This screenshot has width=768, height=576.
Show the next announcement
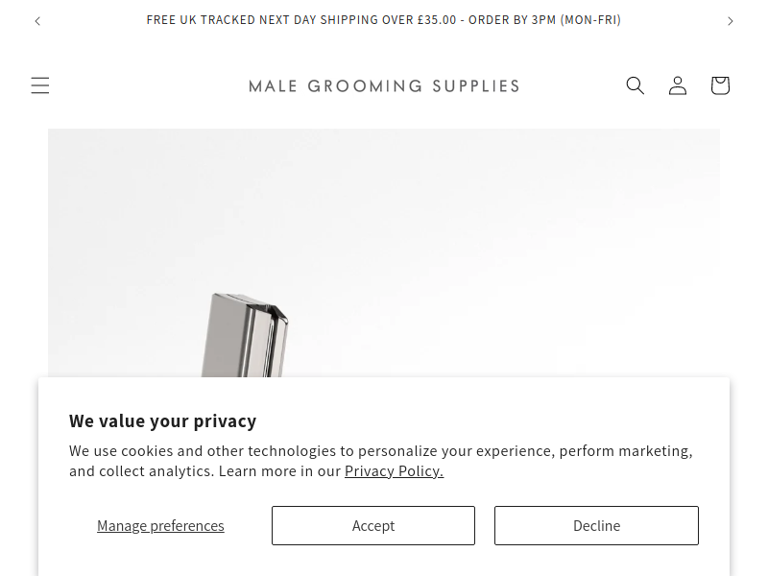pyautogui.click(x=731, y=20)
